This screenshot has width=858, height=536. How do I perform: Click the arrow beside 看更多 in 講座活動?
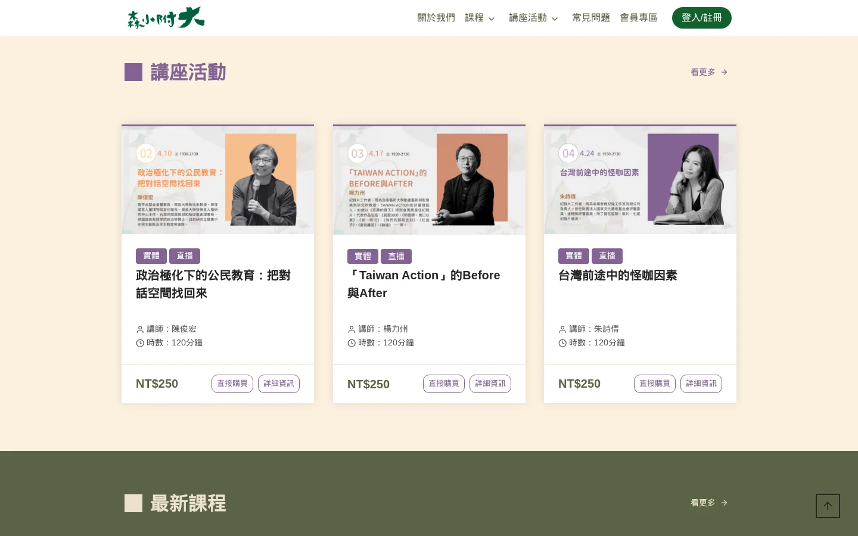click(x=724, y=72)
